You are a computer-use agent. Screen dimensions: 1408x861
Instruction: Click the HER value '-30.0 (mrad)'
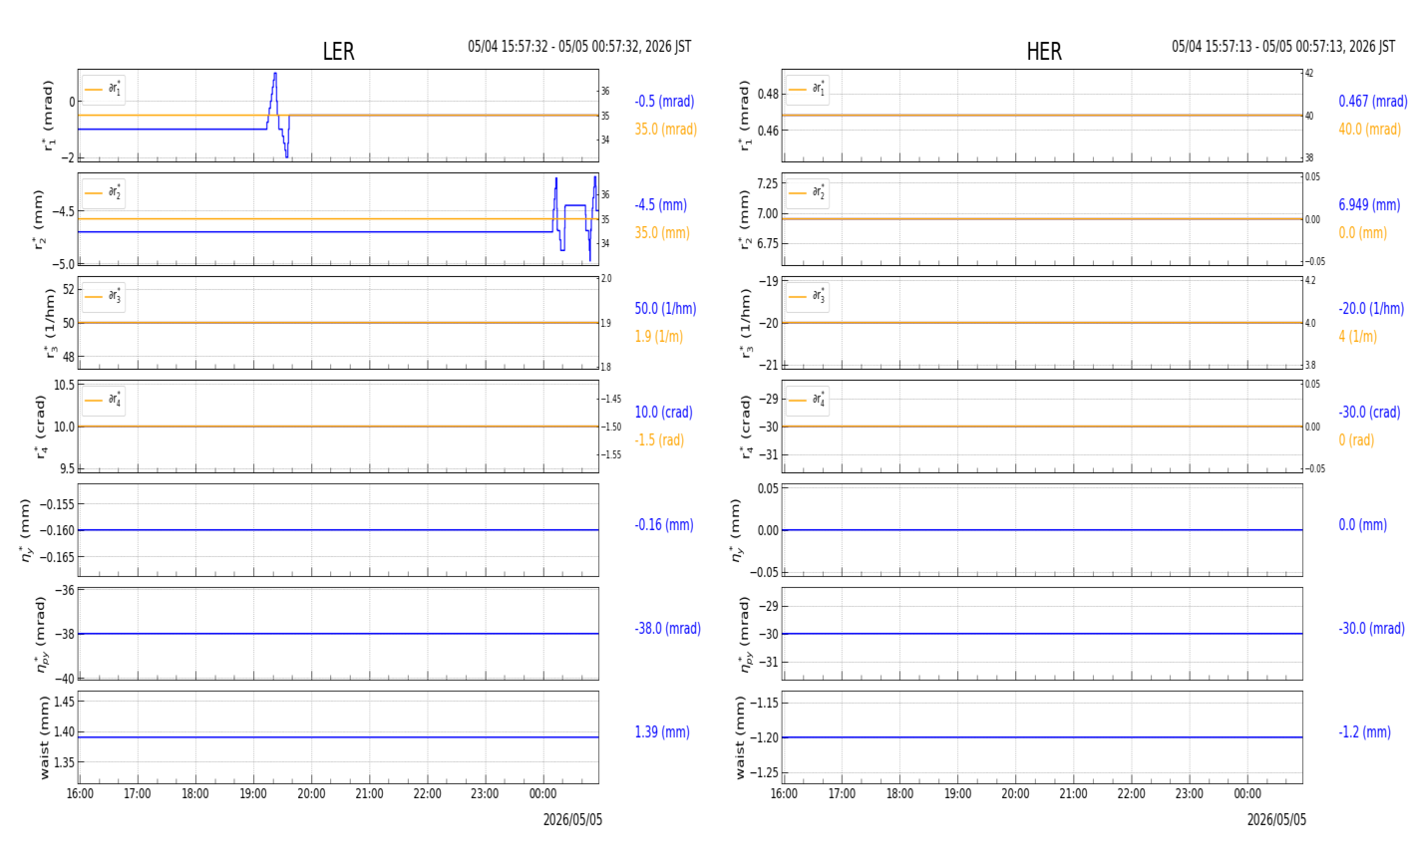click(x=1371, y=629)
